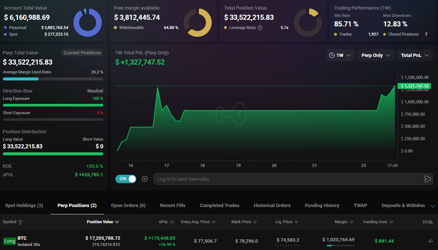Turn off the danmaku ON switch
Image resolution: width=438 pixels, height=250 pixels.
pyautogui.click(x=126, y=179)
